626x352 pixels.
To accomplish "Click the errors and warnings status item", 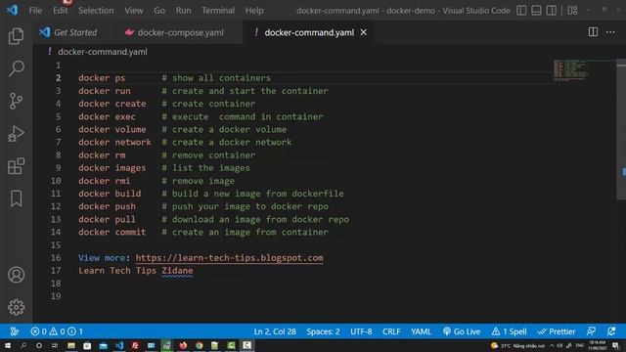I will tap(57, 331).
